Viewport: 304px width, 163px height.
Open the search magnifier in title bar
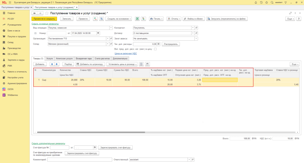(272, 2)
